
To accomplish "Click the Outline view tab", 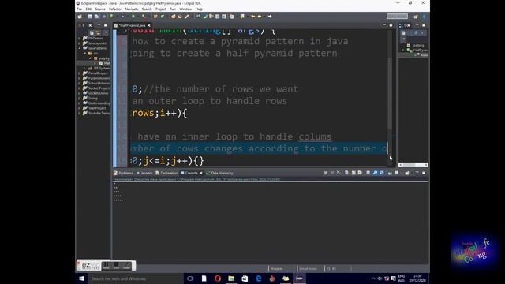I will point(405,25).
